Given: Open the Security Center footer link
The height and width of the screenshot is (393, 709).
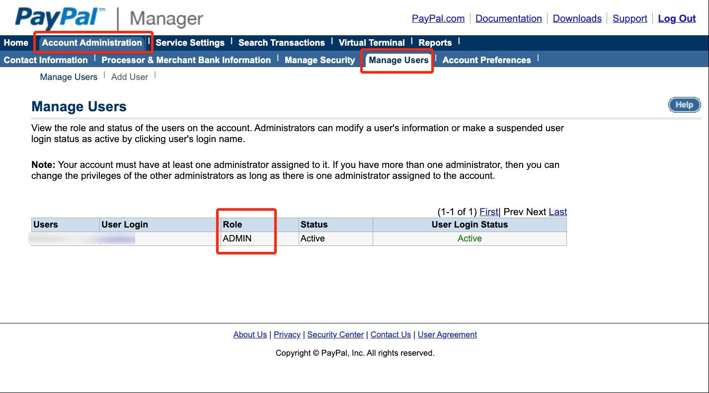Looking at the screenshot, I should tap(335, 334).
